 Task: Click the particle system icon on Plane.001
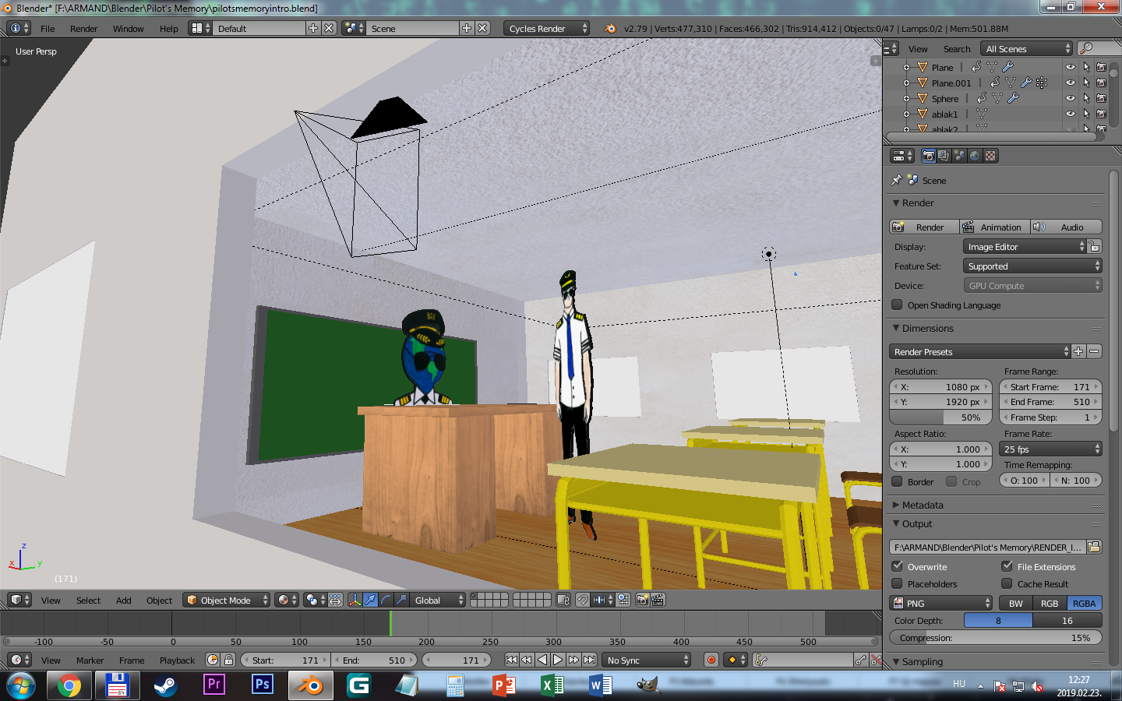[1042, 83]
